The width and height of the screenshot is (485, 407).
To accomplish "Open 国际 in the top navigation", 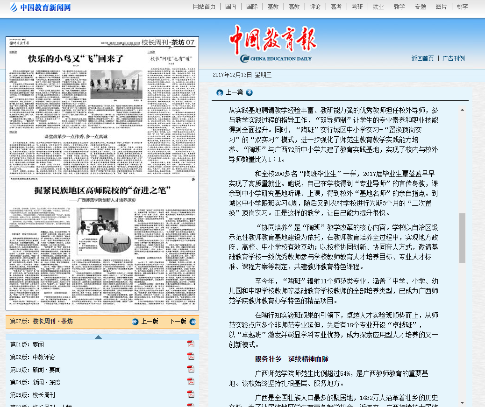I will tap(252, 7).
